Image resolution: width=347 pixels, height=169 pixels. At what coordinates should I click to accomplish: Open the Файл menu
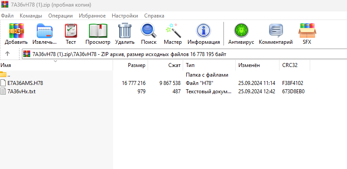coord(7,16)
